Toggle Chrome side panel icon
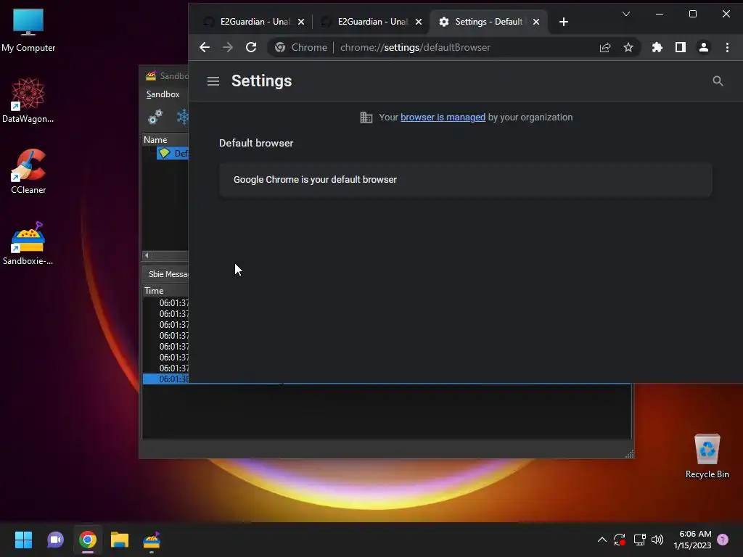The height and width of the screenshot is (557, 743). (x=681, y=47)
